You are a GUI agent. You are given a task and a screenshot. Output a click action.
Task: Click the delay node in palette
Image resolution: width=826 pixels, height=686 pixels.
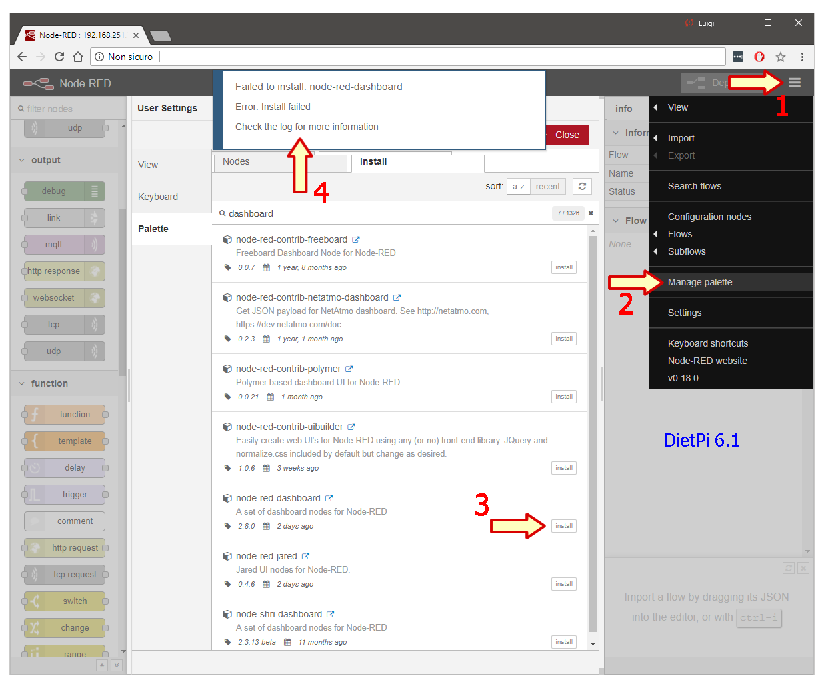pyautogui.click(x=65, y=467)
